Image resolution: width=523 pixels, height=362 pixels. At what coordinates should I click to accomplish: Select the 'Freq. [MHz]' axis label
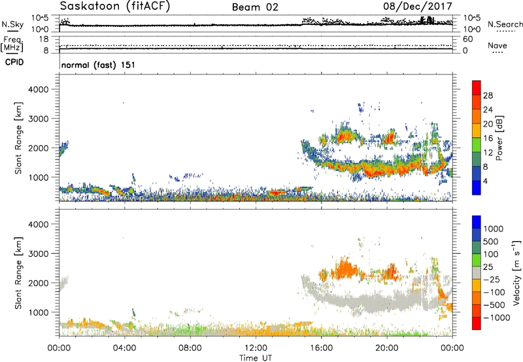click(12, 44)
